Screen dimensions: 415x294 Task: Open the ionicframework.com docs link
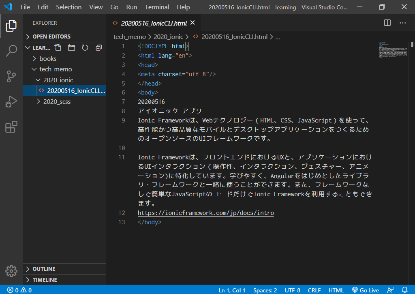click(x=205, y=213)
